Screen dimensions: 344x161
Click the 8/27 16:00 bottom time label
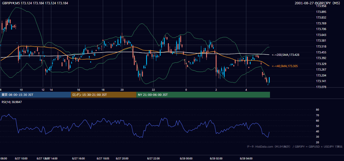pos(78,159)
